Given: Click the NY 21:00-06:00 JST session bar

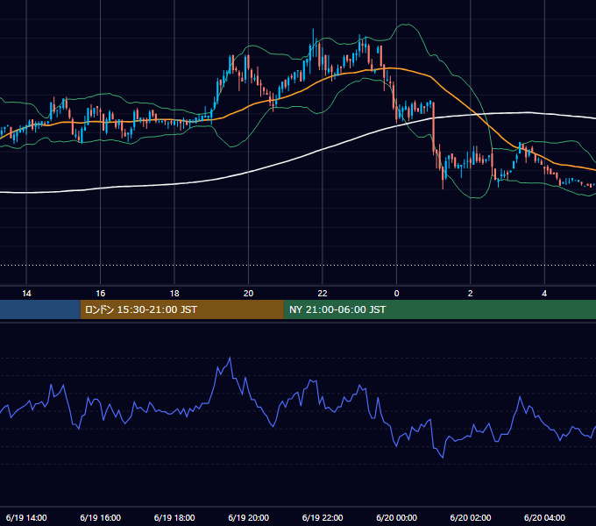Looking at the screenshot, I should [x=440, y=309].
